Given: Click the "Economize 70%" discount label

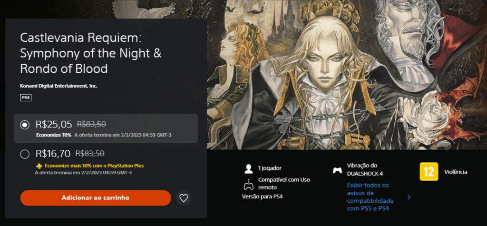Looking at the screenshot, I should (x=54, y=135).
